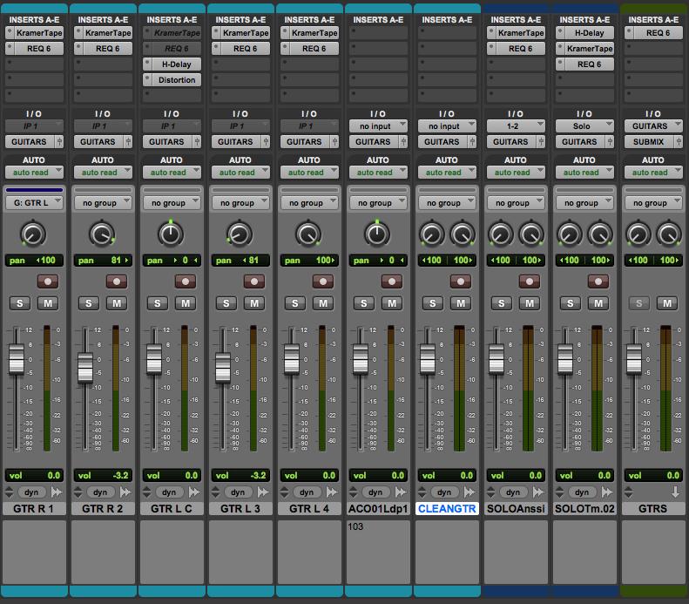Open ACO01Ldp1 no input selector

point(378,126)
